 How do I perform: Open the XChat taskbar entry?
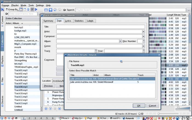[x=103, y=118]
